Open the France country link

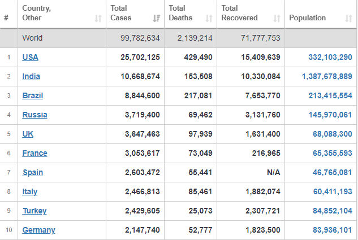(34, 153)
